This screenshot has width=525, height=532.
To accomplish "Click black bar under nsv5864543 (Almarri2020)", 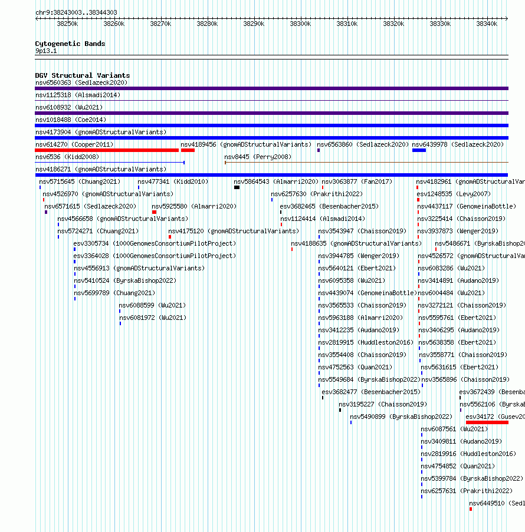I will (x=237, y=187).
